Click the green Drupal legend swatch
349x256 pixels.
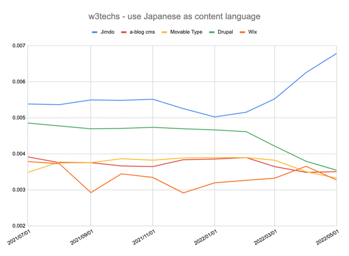(212, 32)
